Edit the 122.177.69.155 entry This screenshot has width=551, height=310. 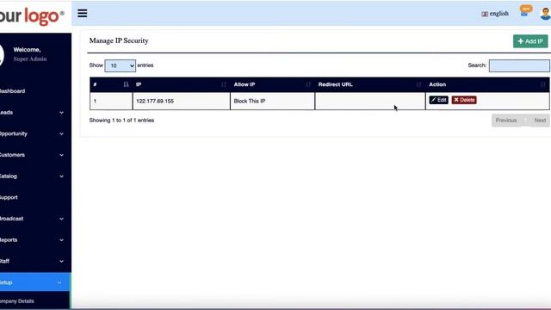pyautogui.click(x=438, y=100)
